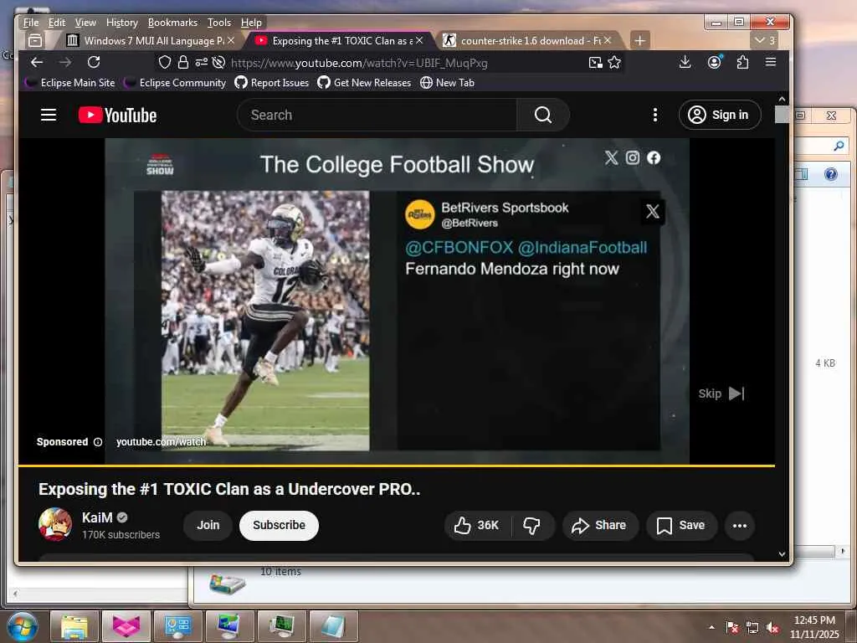Open picture-in-picture icon in the address bar
Viewport: 857px width, 643px height.
tap(596, 62)
